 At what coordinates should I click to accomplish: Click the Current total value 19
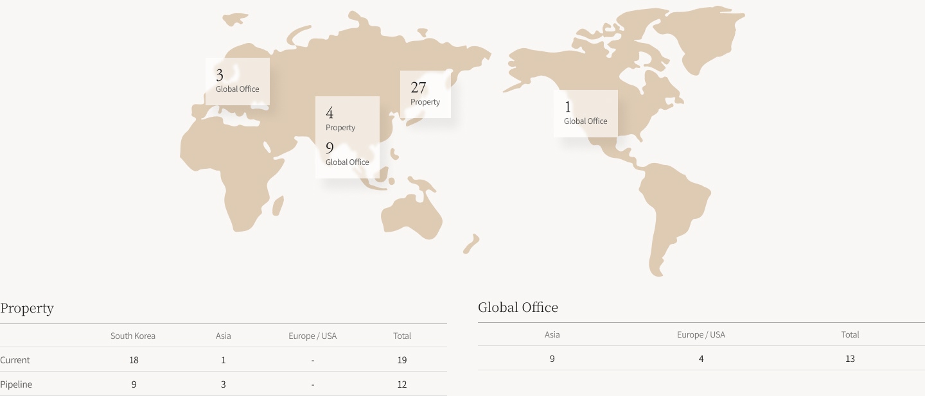(402, 360)
